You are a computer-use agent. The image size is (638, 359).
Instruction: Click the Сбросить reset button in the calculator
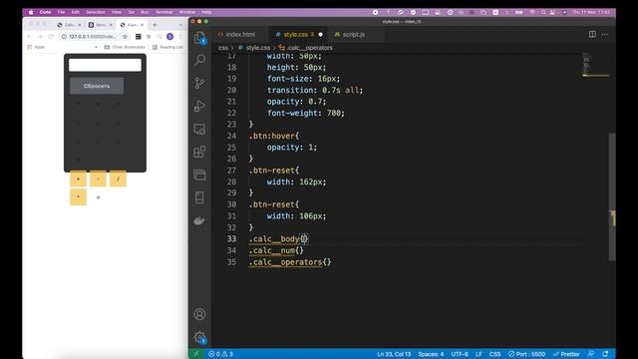tap(97, 86)
